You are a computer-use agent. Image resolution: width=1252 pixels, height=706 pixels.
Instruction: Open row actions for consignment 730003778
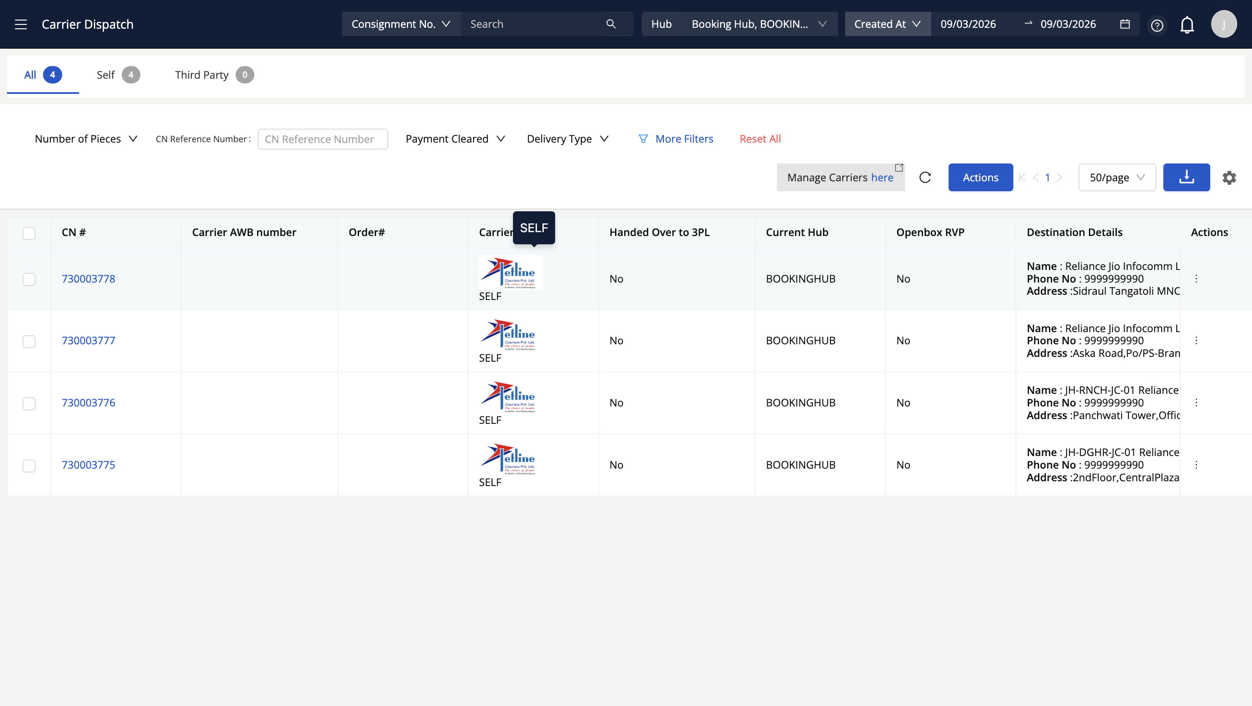click(1196, 278)
